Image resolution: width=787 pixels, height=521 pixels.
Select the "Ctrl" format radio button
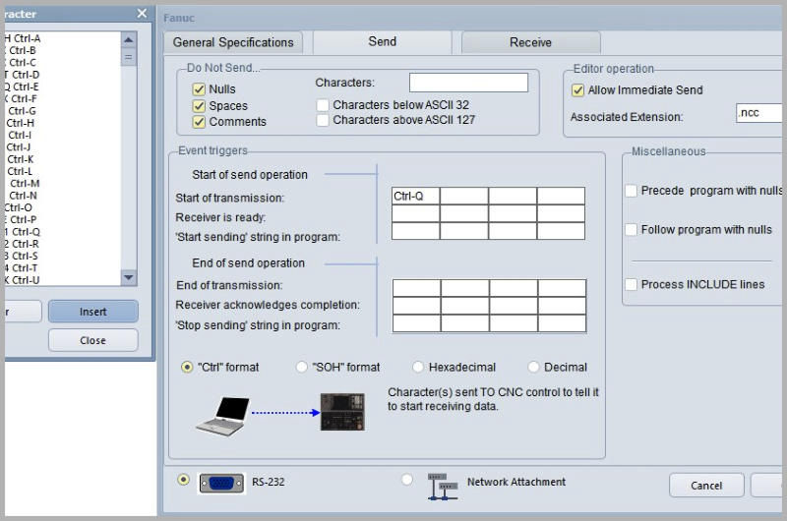coord(187,367)
